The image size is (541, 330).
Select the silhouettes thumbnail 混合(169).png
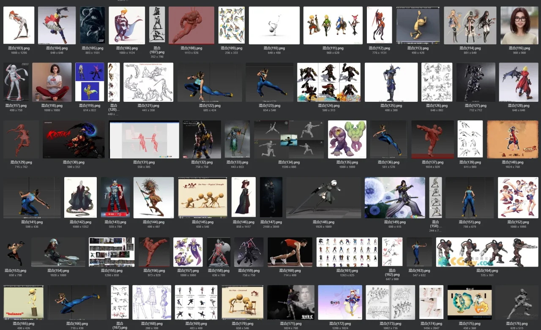pos(196,302)
